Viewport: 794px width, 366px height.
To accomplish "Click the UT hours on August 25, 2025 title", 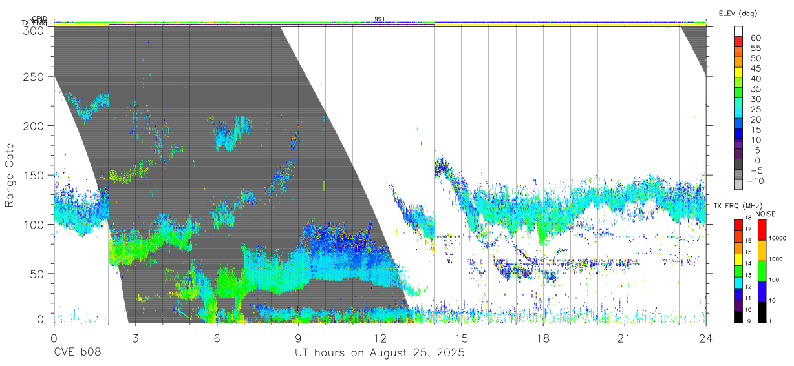I will [x=380, y=353].
